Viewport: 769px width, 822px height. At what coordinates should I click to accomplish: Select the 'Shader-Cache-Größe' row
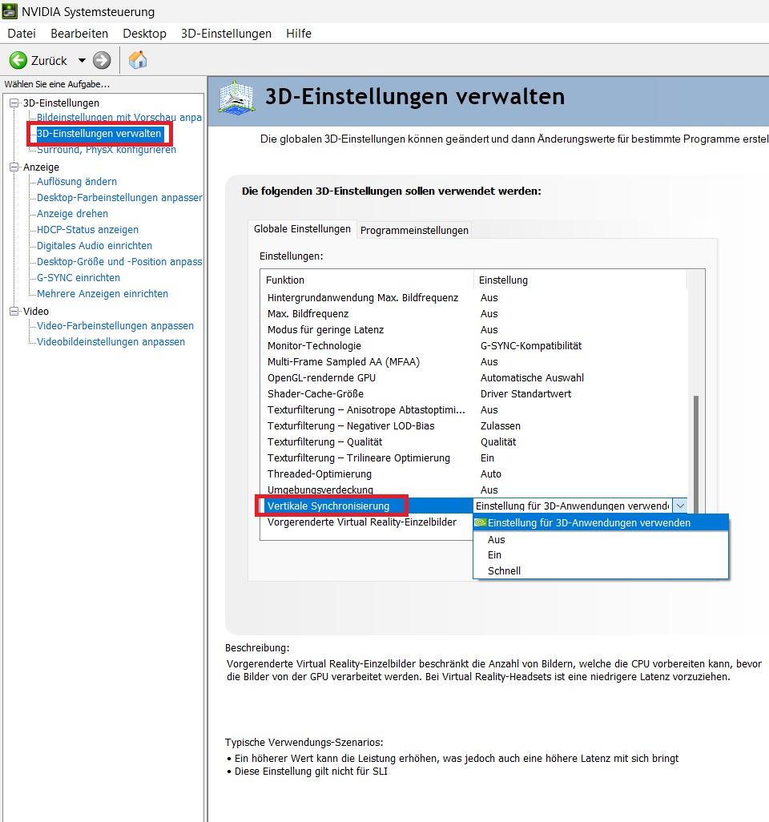pos(473,393)
